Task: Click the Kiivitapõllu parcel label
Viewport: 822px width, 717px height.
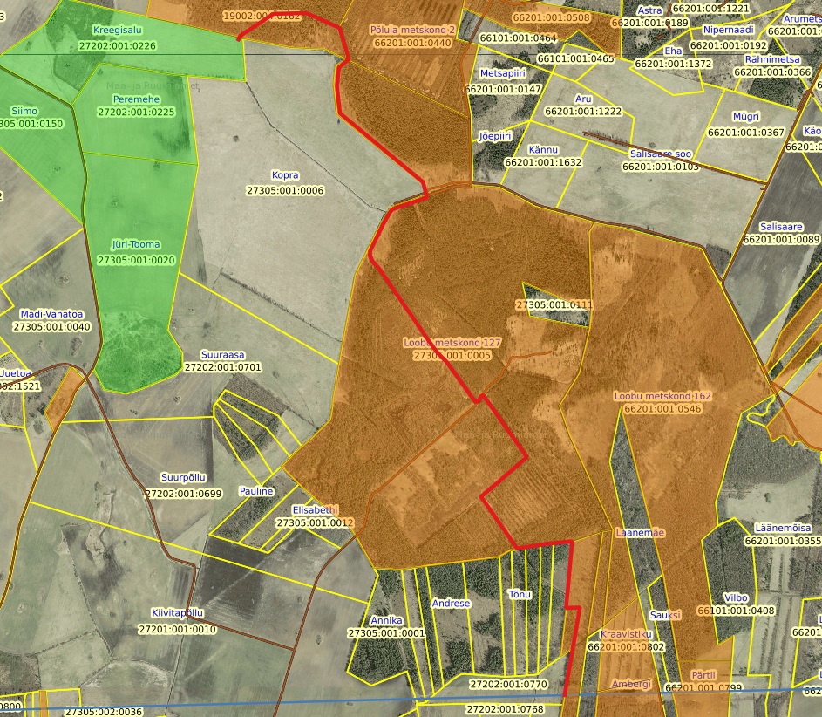Action: [x=177, y=613]
